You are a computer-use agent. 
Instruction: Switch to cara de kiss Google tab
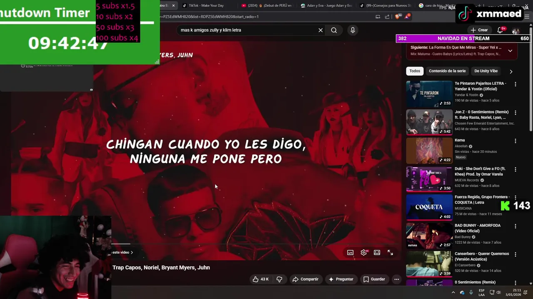click(437, 6)
